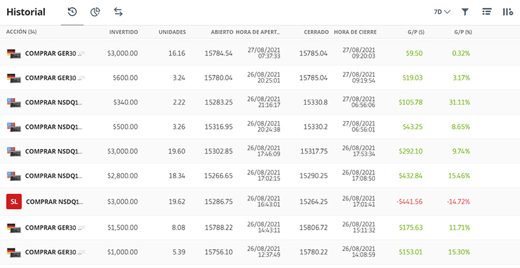Open the history clock icon tab

click(x=72, y=12)
